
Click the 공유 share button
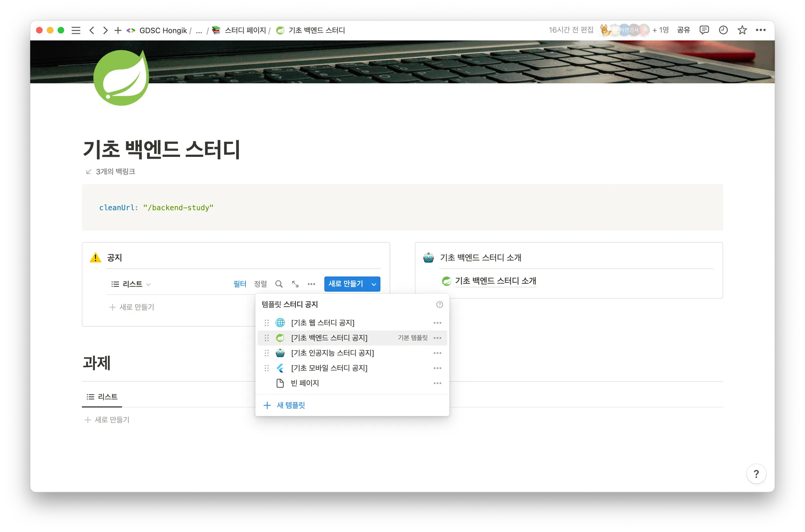pyautogui.click(x=684, y=30)
